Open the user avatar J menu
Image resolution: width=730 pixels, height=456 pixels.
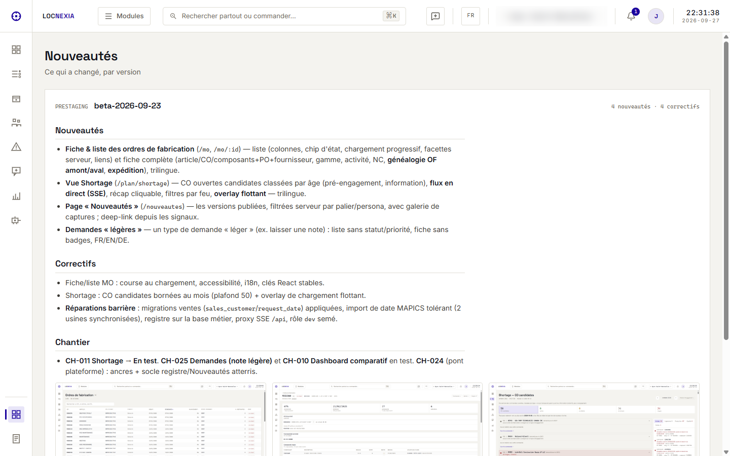click(x=656, y=16)
